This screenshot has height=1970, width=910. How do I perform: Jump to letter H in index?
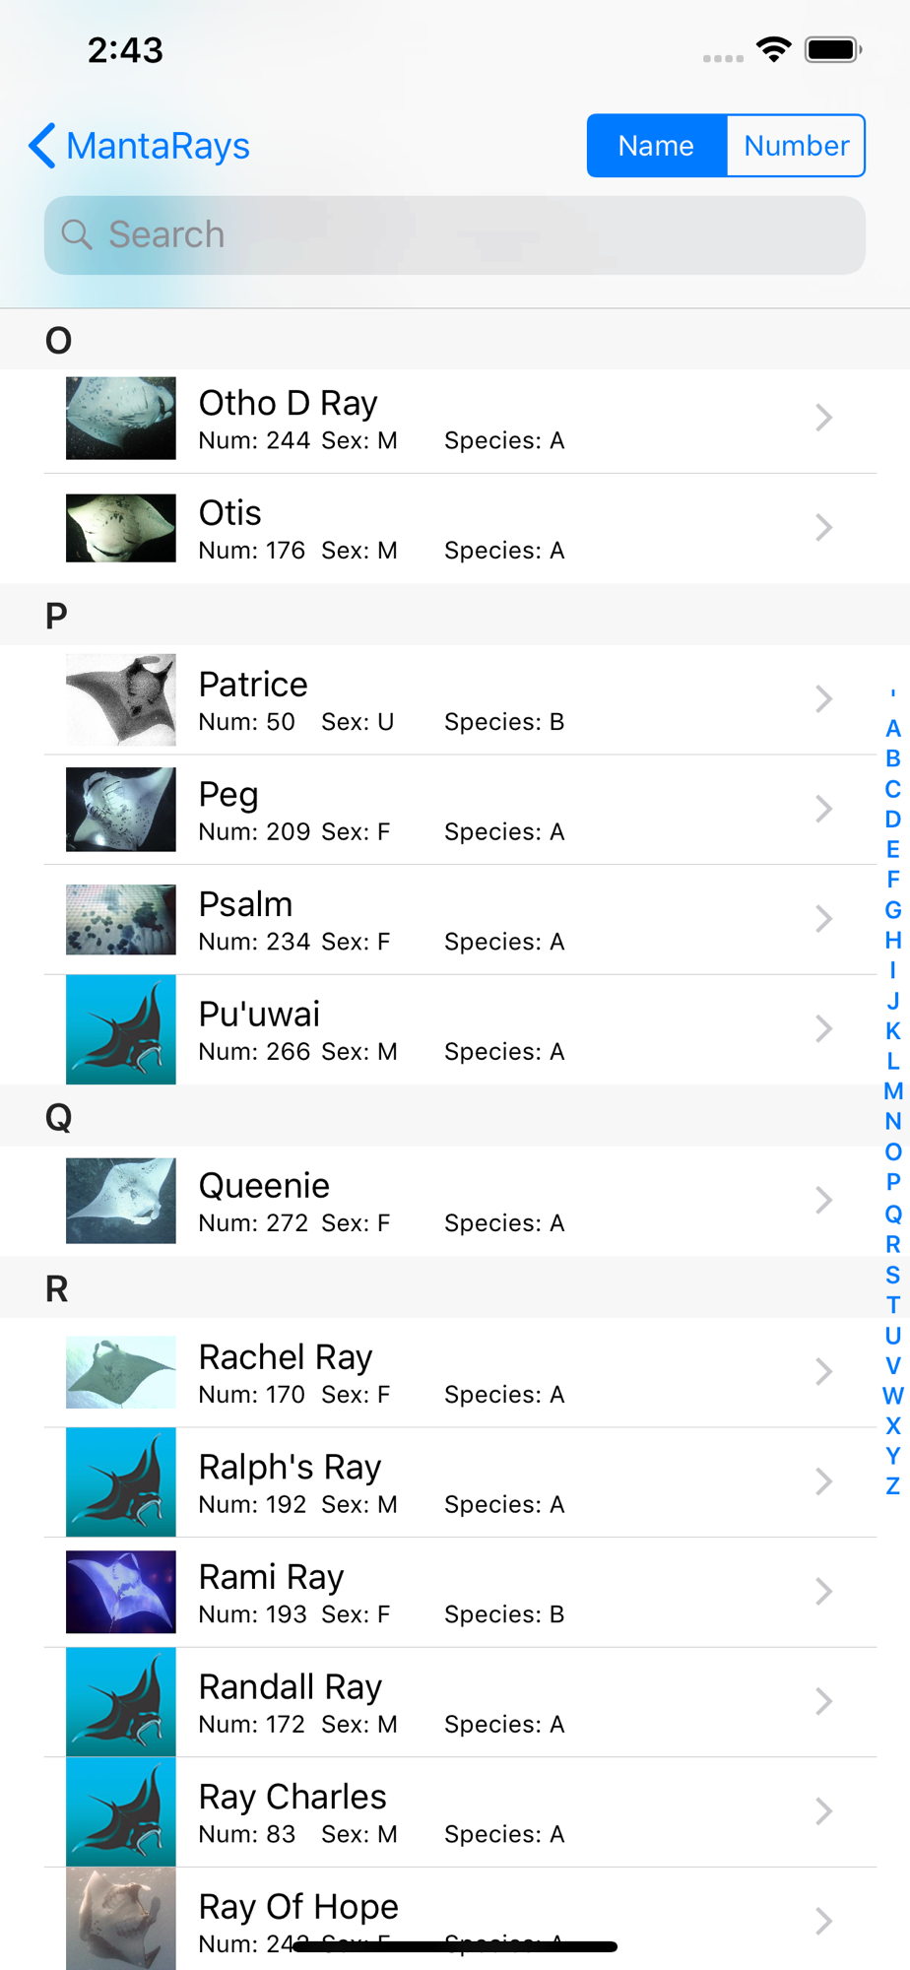pos(893,940)
